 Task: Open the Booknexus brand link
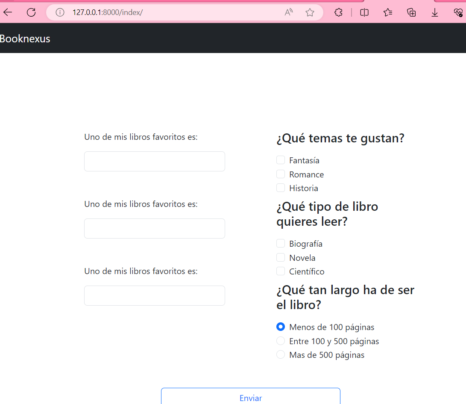[25, 38]
